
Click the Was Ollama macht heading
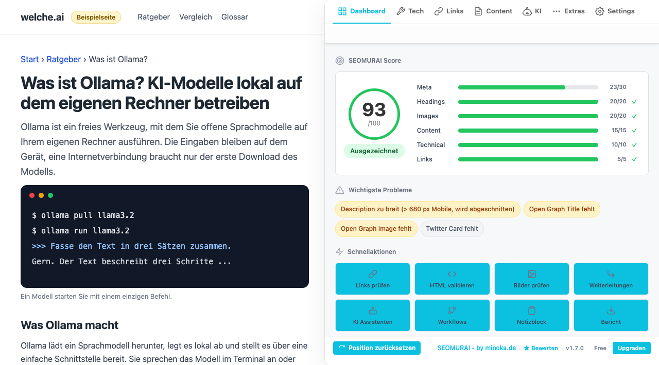point(70,325)
